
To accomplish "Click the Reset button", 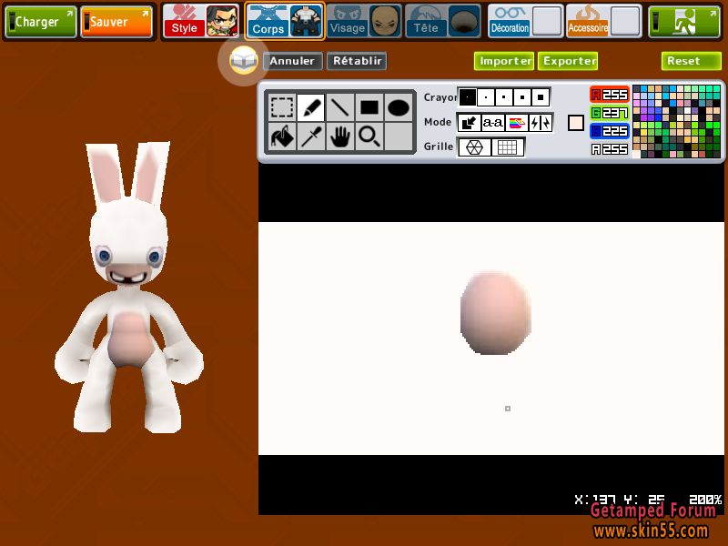I will pyautogui.click(x=692, y=61).
